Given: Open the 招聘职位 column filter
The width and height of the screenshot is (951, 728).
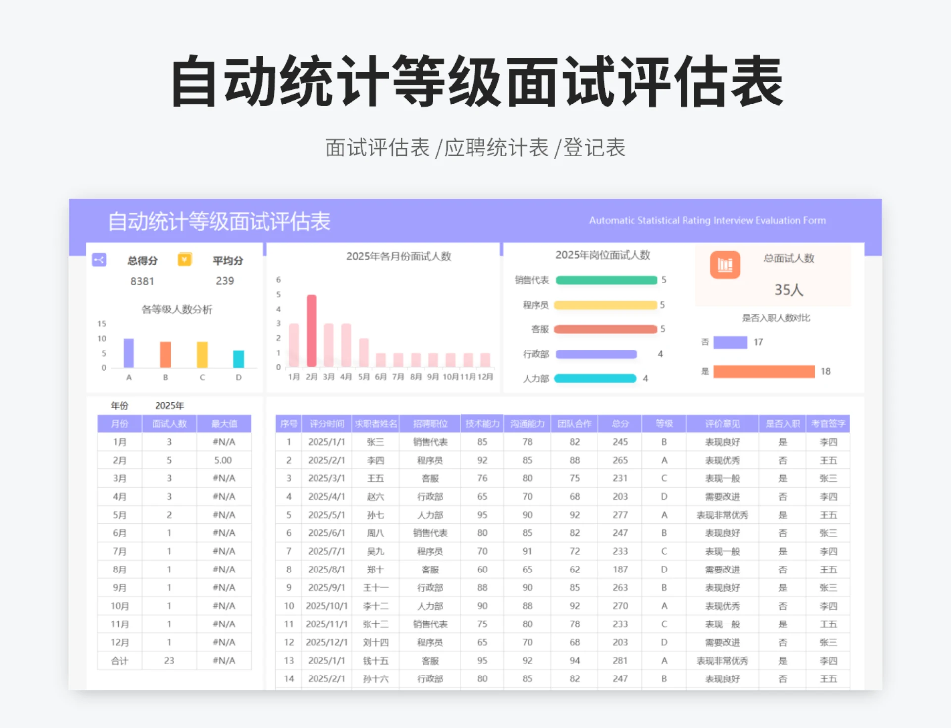Looking at the screenshot, I should [430, 423].
